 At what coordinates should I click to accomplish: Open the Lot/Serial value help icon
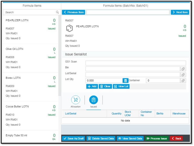183,75
